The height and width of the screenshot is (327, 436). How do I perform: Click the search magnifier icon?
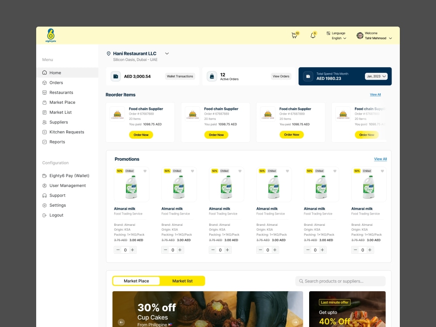[301, 281]
